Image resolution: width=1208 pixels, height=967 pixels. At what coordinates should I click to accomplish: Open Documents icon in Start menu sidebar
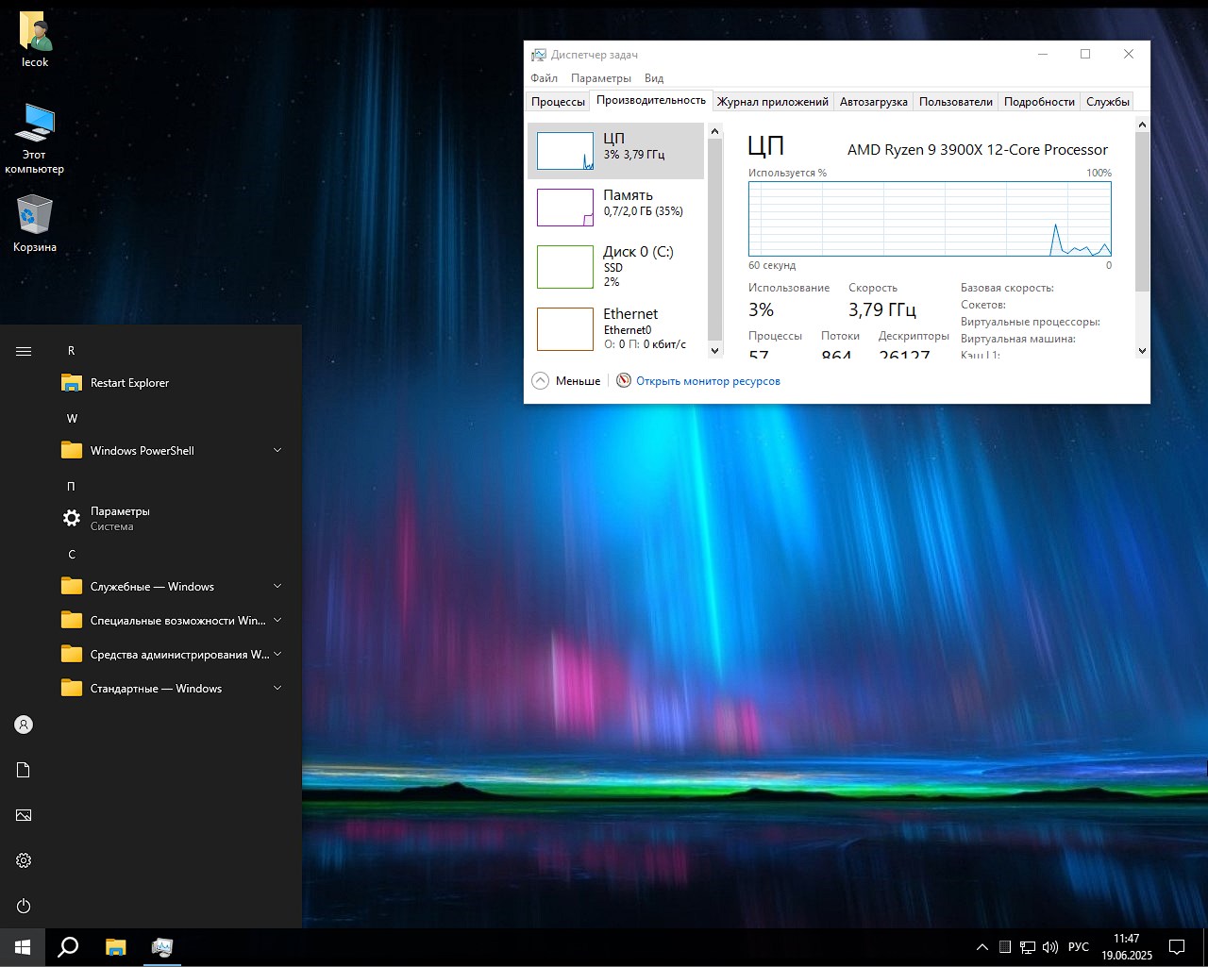pyautogui.click(x=24, y=770)
